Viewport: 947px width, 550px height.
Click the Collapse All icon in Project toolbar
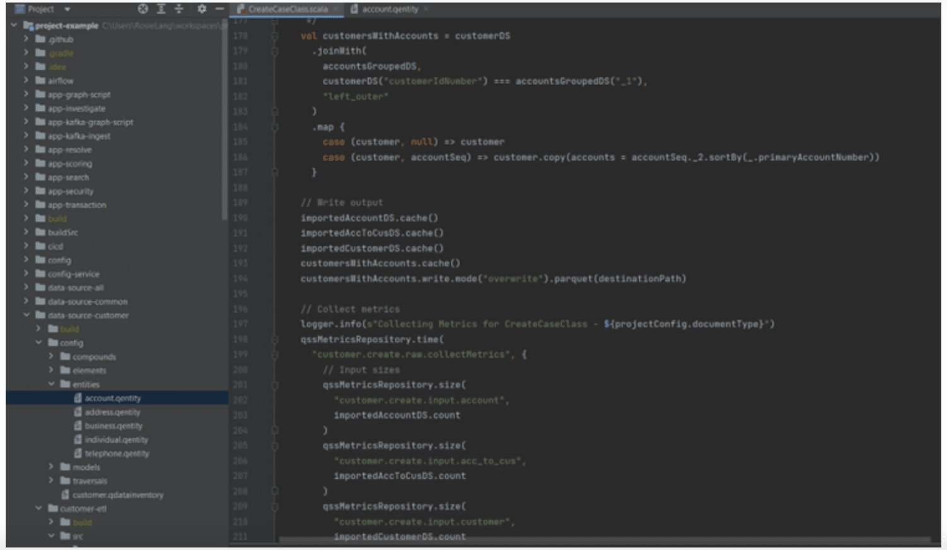pyautogui.click(x=179, y=9)
